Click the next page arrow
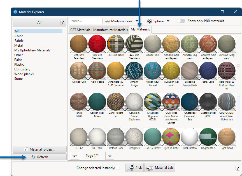 pos(109,155)
